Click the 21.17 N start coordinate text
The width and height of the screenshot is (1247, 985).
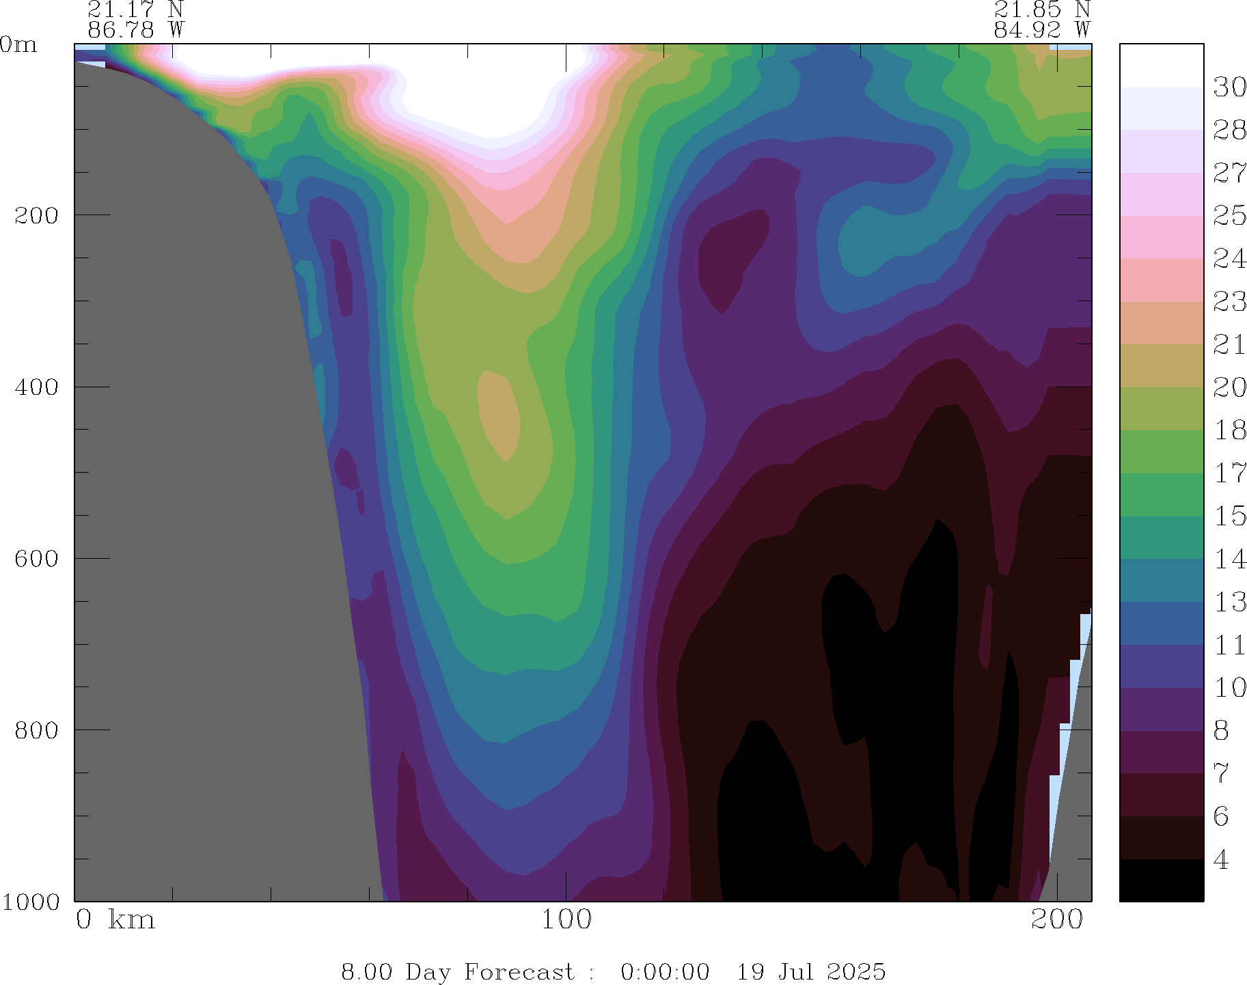135,10
